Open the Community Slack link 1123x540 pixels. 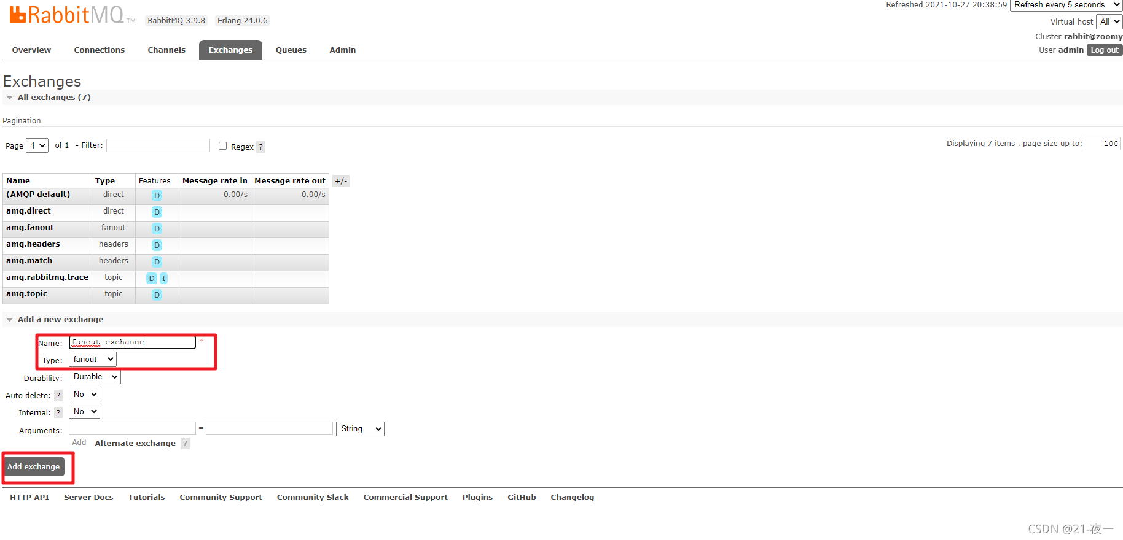(x=313, y=498)
